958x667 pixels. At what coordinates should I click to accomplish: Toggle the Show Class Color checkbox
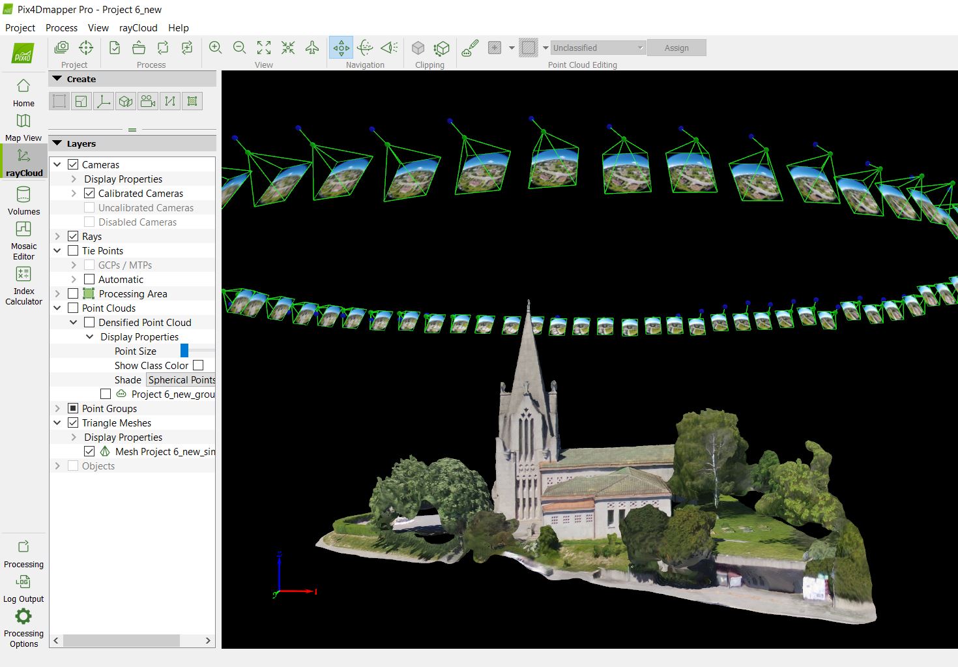point(198,365)
